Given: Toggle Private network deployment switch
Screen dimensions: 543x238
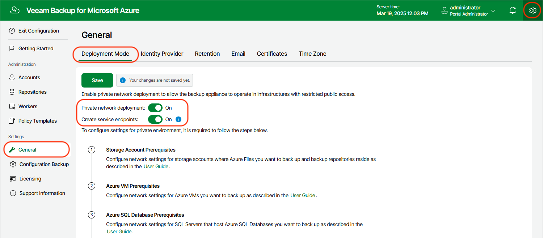Looking at the screenshot, I should pos(155,108).
